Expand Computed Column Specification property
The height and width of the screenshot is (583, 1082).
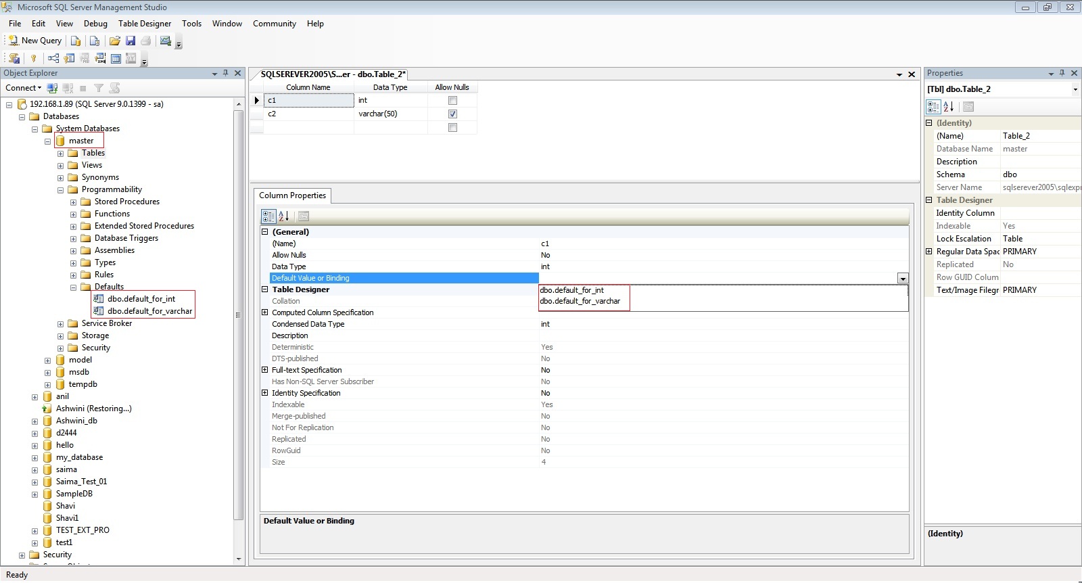[265, 312]
